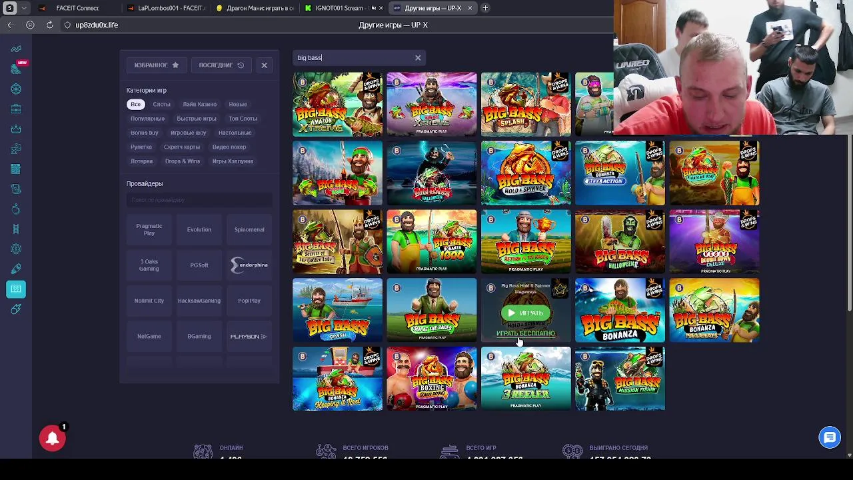Open the crown icon in sidebar
853x480 pixels.
[x=16, y=129]
